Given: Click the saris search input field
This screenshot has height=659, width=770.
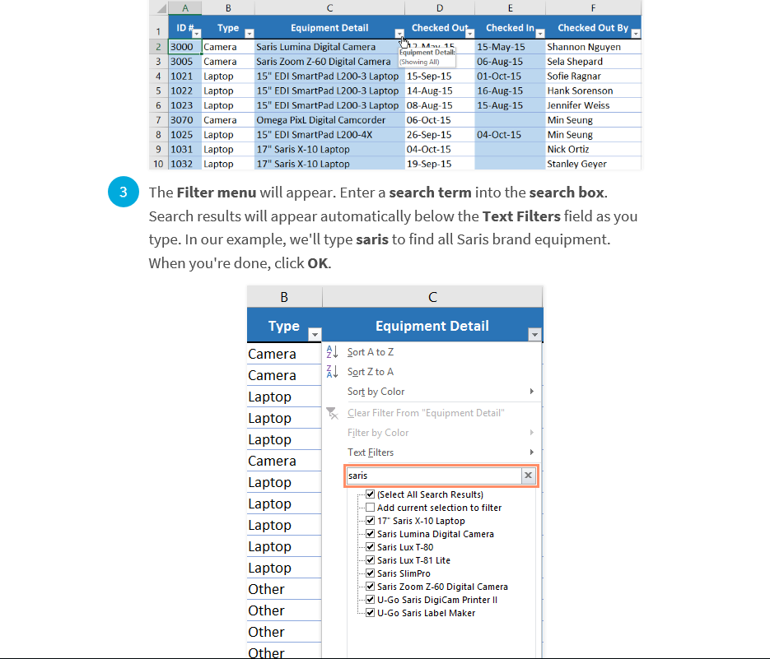Looking at the screenshot, I should click(434, 476).
